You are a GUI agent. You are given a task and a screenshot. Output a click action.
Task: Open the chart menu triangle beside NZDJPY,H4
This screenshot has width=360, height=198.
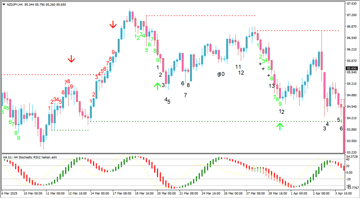pos(4,4)
